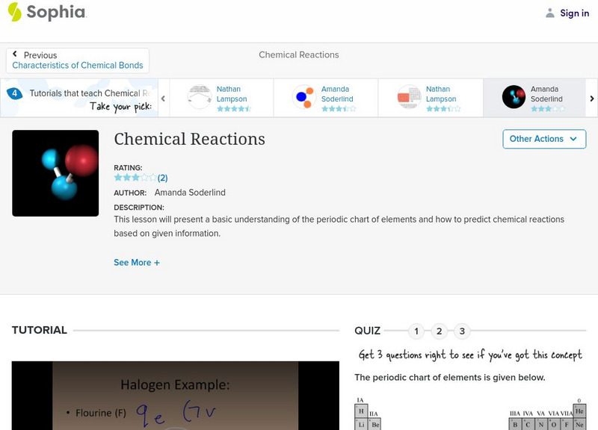Click the Previous back arrow icon

15,54
